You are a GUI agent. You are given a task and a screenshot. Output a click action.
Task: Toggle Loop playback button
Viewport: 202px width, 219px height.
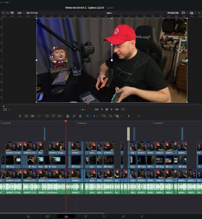point(123,109)
